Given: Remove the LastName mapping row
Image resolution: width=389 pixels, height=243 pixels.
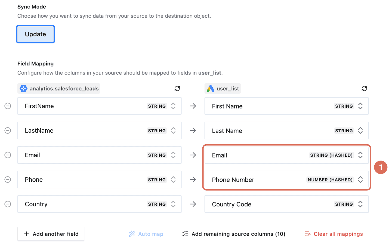Looking at the screenshot, I should (x=8, y=130).
